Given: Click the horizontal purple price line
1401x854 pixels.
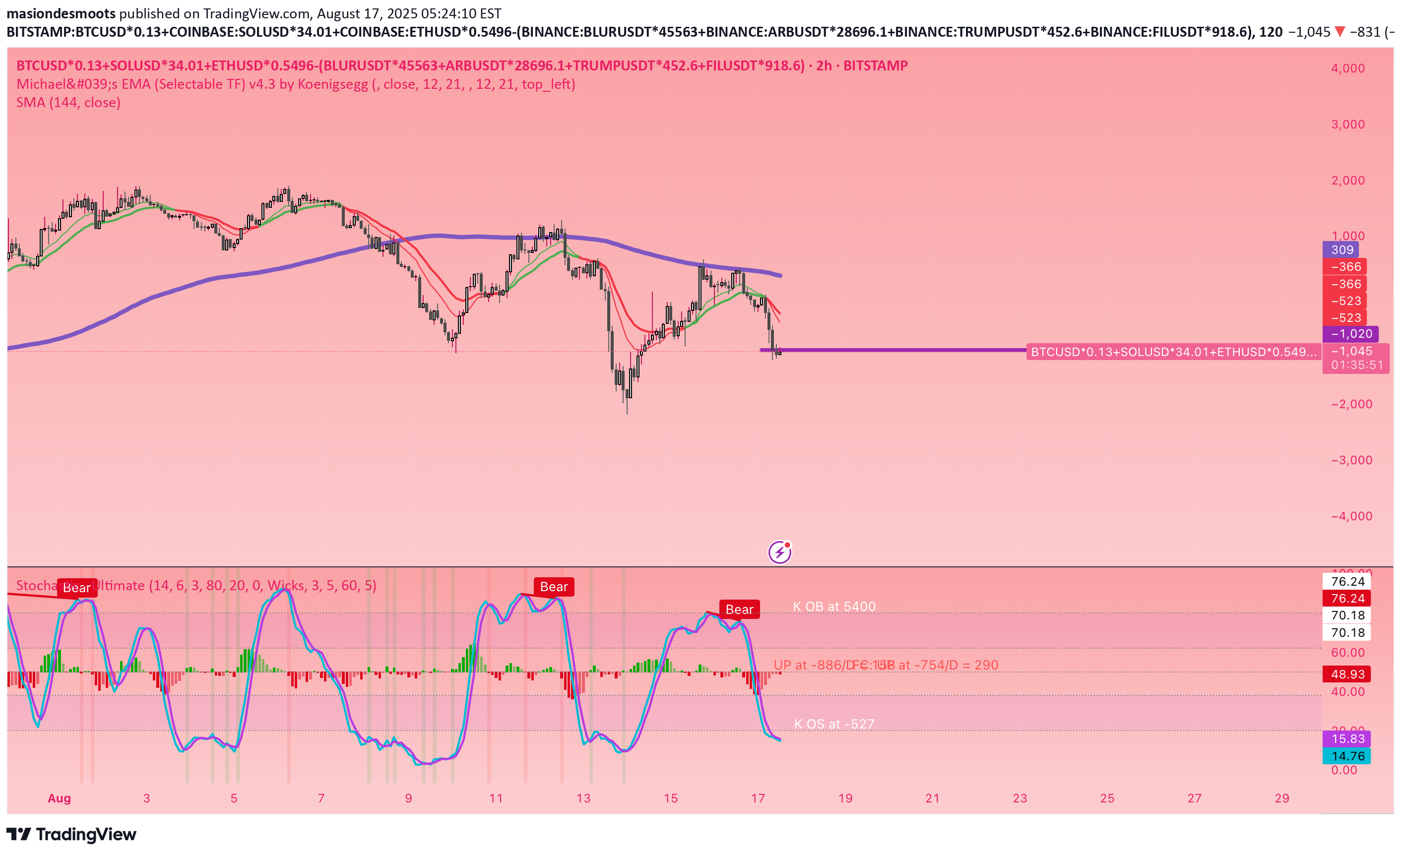Looking at the screenshot, I should pyautogui.click(x=892, y=350).
